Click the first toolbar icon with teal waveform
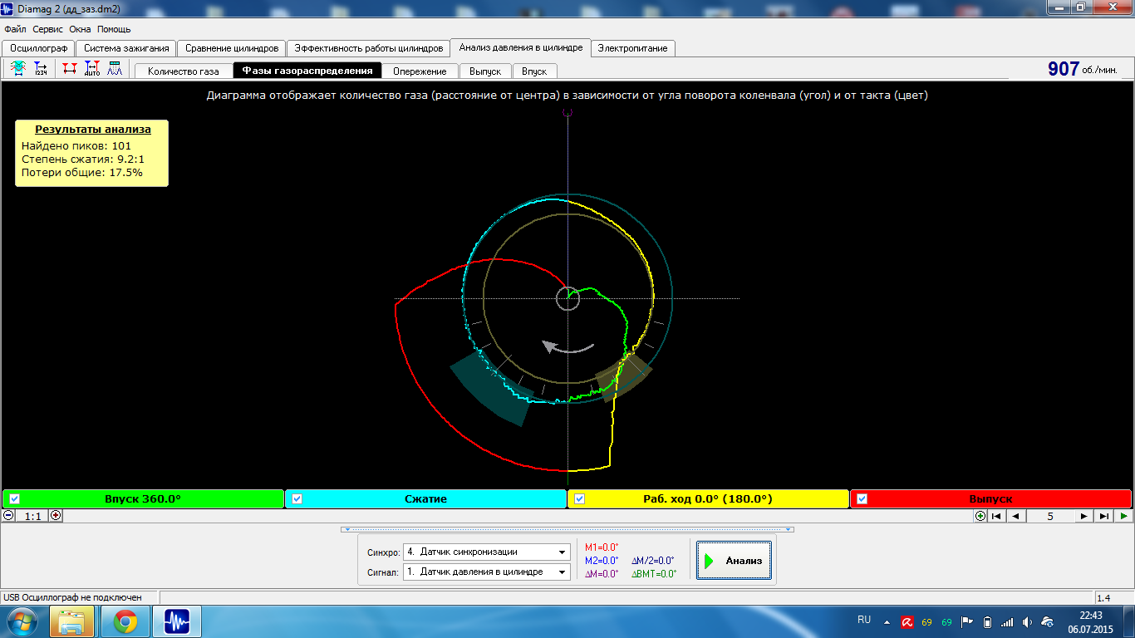Screen dimensions: 1135x638 [x=17, y=69]
